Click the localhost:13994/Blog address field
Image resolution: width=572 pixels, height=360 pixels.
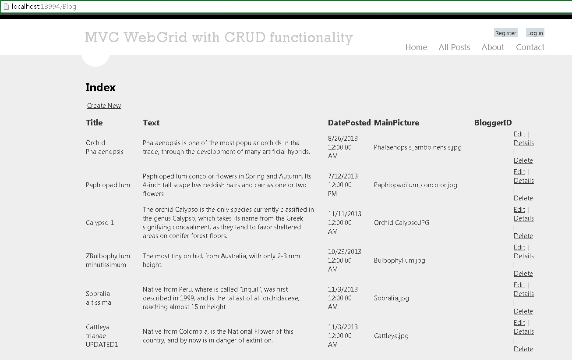pos(286,7)
